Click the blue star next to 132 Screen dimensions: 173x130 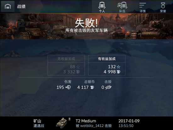tap(119, 67)
